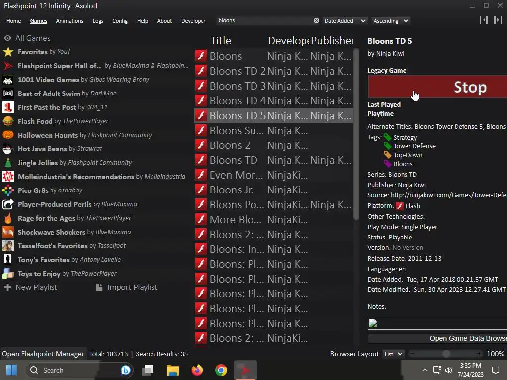Open the Animations tab
Image resolution: width=507 pixels, height=380 pixels.
pos(69,21)
